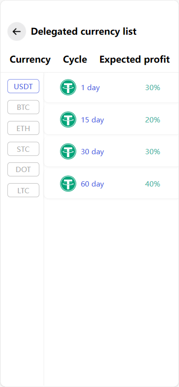Click the Tether icon in 1 day row
The height and width of the screenshot is (387, 179).
(68, 87)
